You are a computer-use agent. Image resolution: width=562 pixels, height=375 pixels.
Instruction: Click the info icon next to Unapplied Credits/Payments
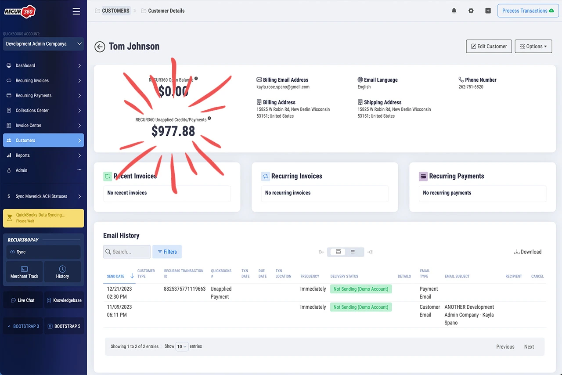tap(209, 119)
